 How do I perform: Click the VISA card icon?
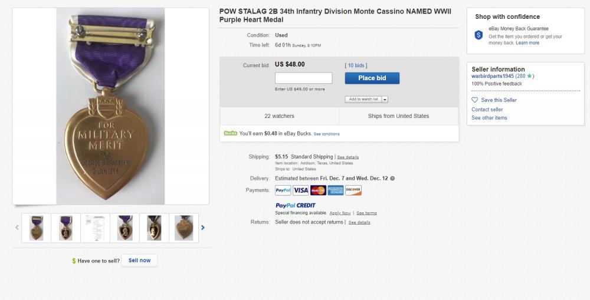tap(301, 190)
